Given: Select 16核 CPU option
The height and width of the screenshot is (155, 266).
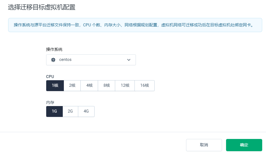Looking at the screenshot, I should pos(145,85).
